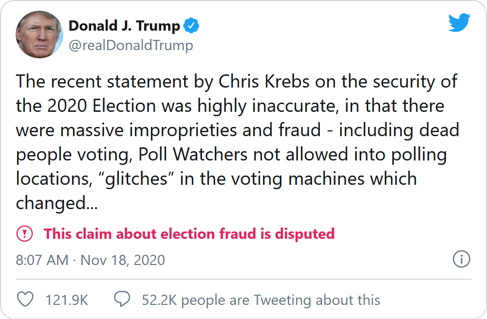Open the profile avatar picture
The image size is (487, 319).
pos(39,35)
